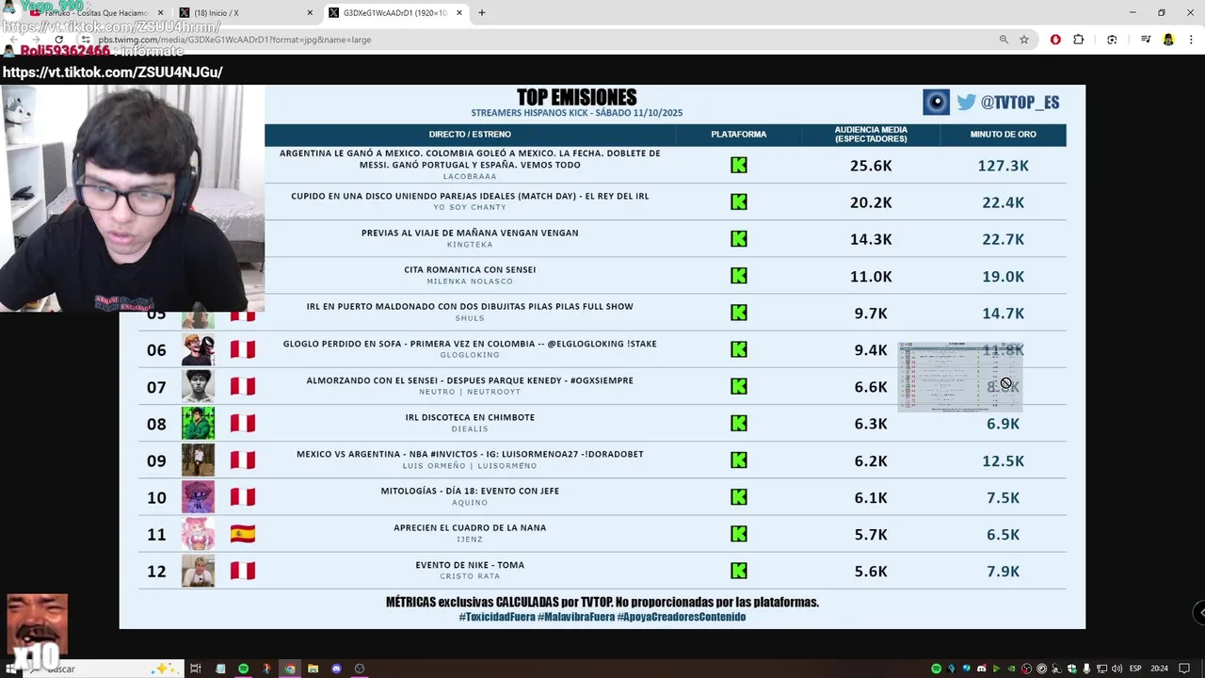Image resolution: width=1205 pixels, height=678 pixels.
Task: Open the volume control speaker icon
Action: [1117, 669]
